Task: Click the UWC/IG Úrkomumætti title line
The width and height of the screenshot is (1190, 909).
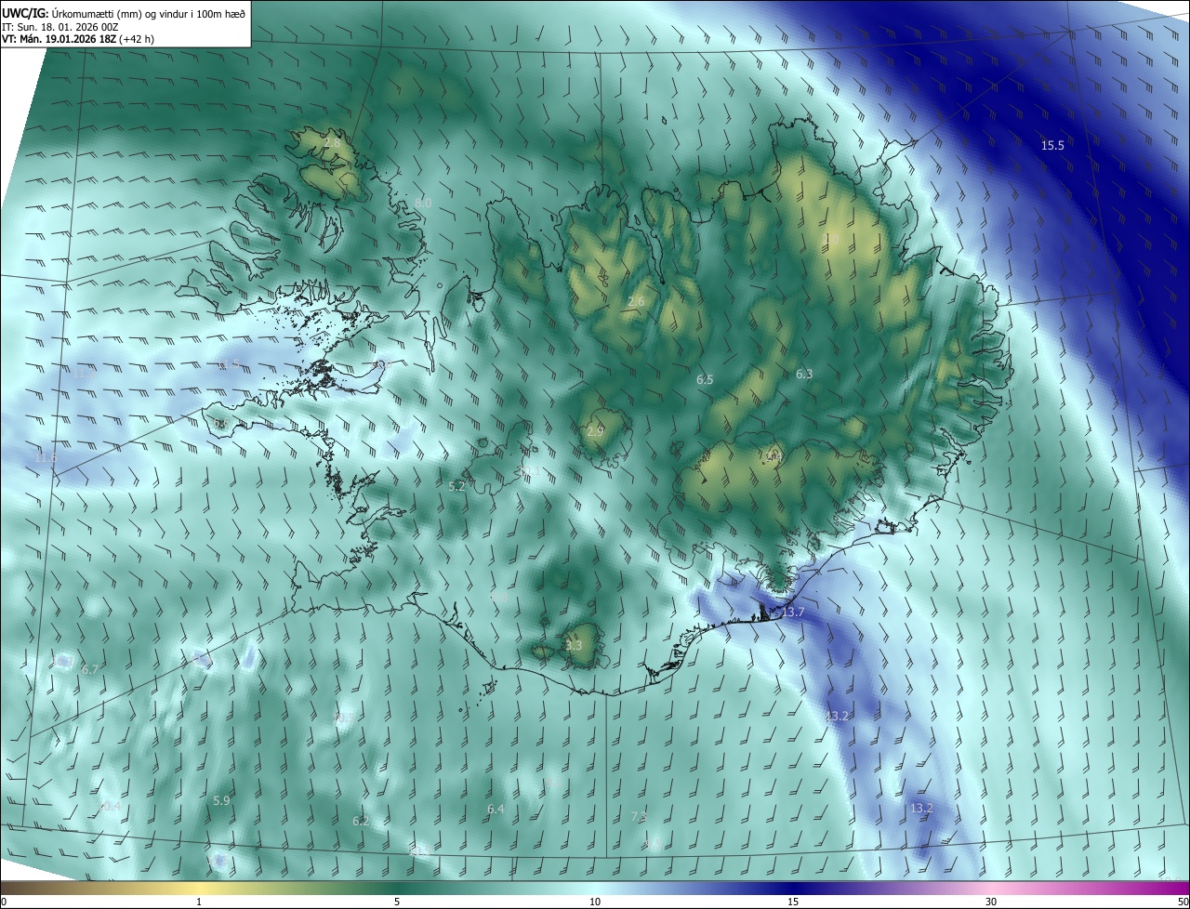Action: (x=125, y=12)
